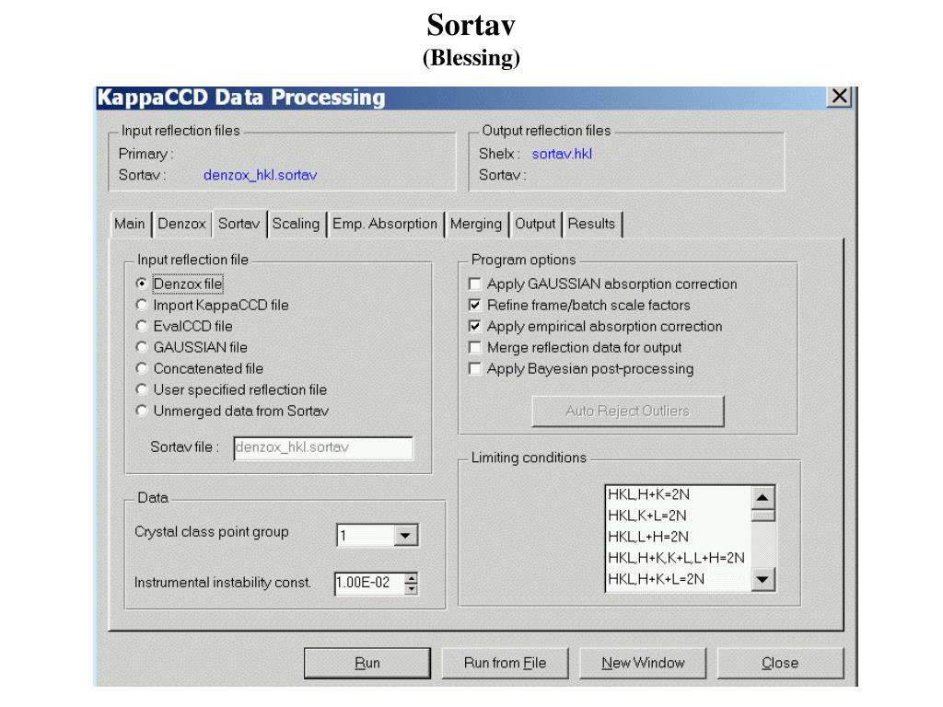This screenshot has height=707, width=943.
Task: Uncheck Refine frame/batch scale factors
Action: (475, 305)
